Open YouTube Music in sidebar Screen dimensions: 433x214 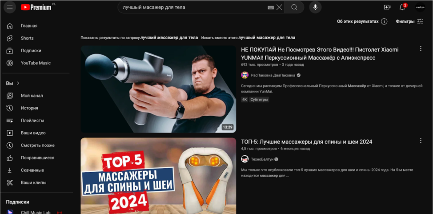pyautogui.click(x=36, y=63)
